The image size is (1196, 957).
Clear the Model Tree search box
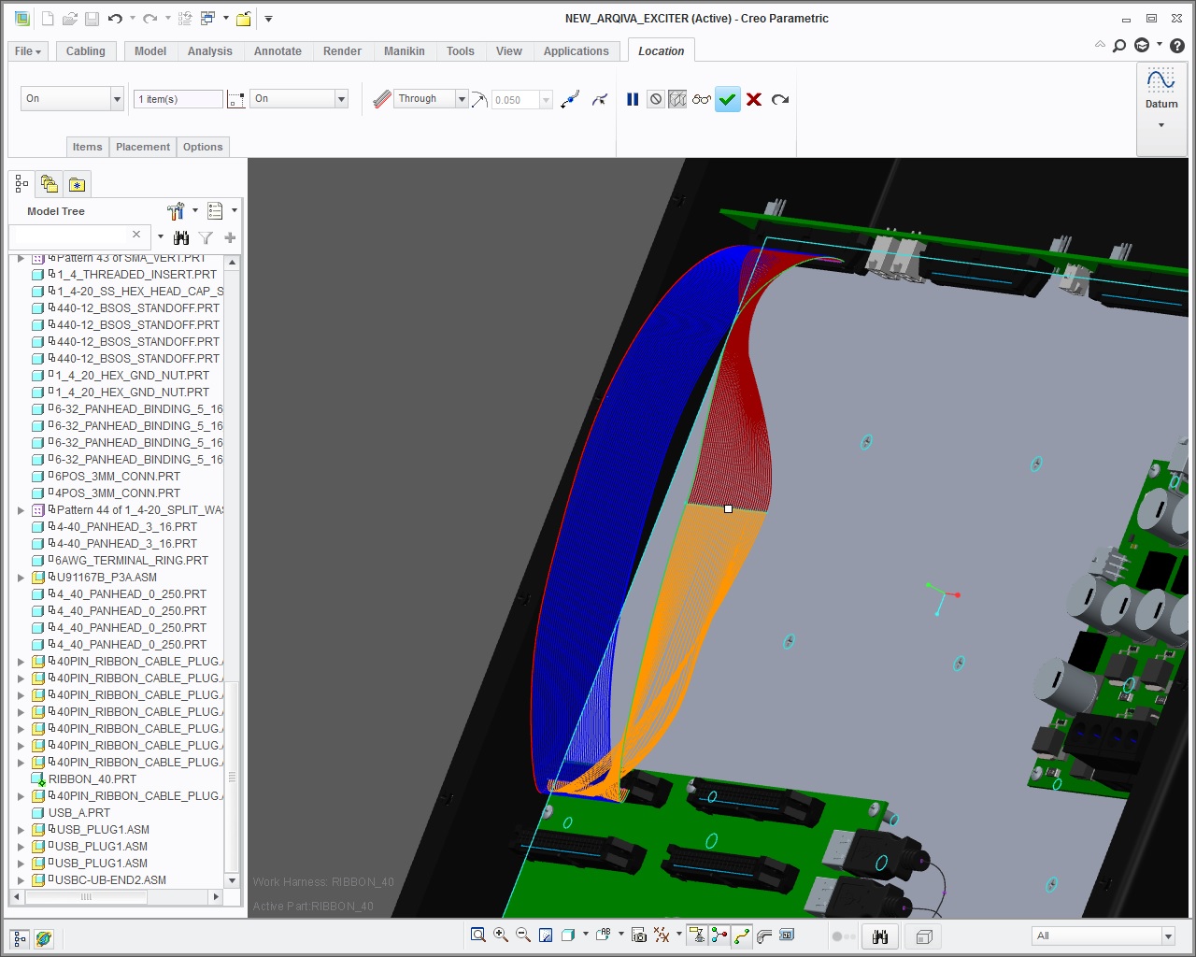tap(136, 235)
